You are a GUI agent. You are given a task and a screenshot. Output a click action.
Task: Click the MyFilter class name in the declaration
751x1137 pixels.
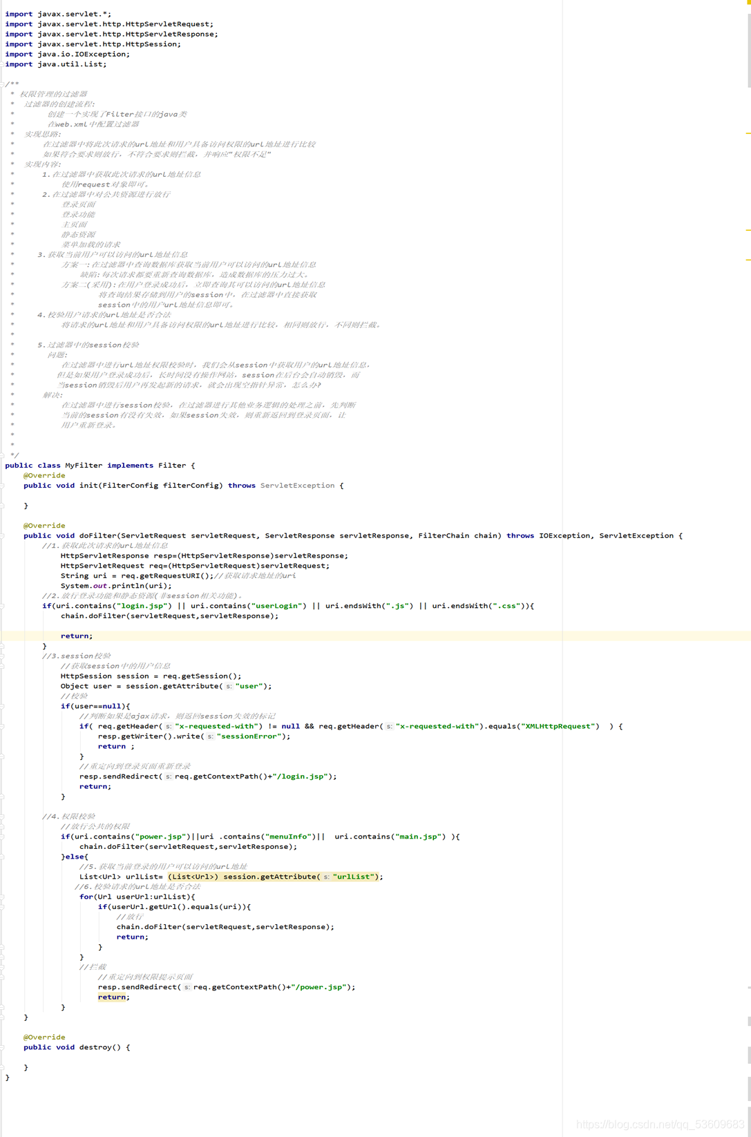(x=84, y=466)
